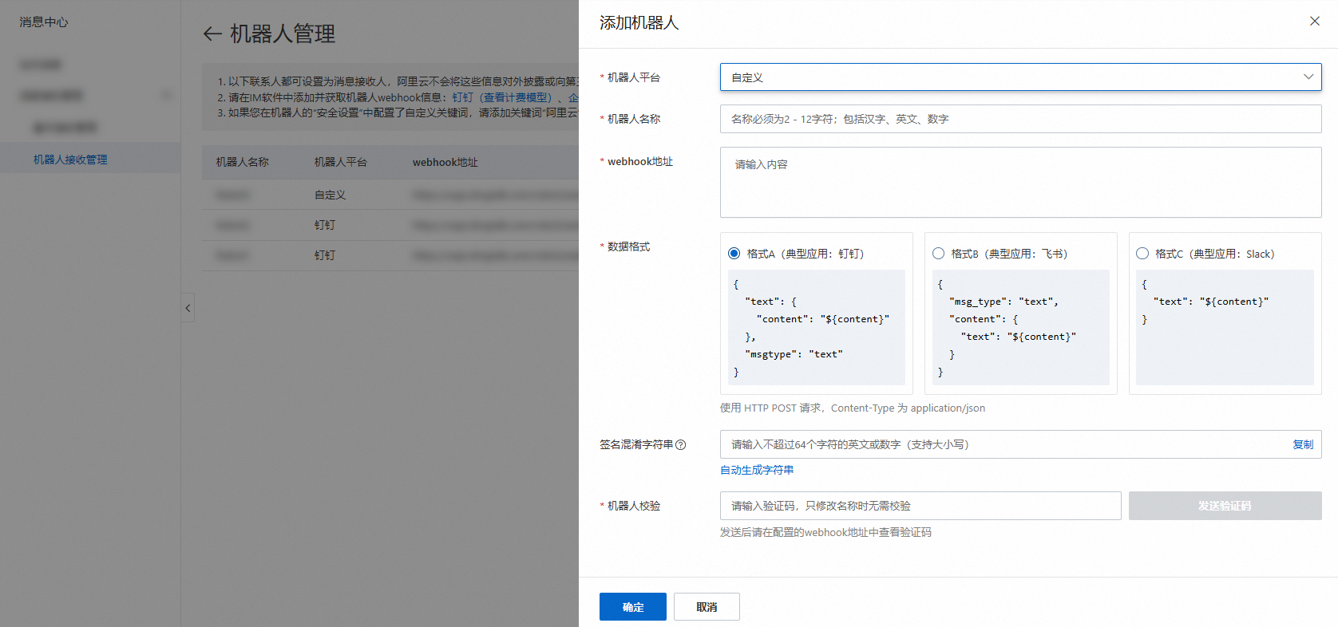The image size is (1338, 627).
Task: Click the help icon next to 签名混淆字符串
Action: [x=681, y=445]
